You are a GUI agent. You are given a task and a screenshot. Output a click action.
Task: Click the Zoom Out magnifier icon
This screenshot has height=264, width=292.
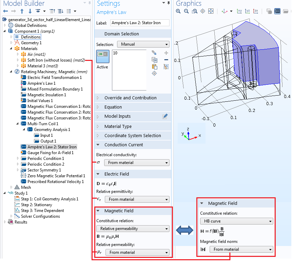click(x=186, y=11)
